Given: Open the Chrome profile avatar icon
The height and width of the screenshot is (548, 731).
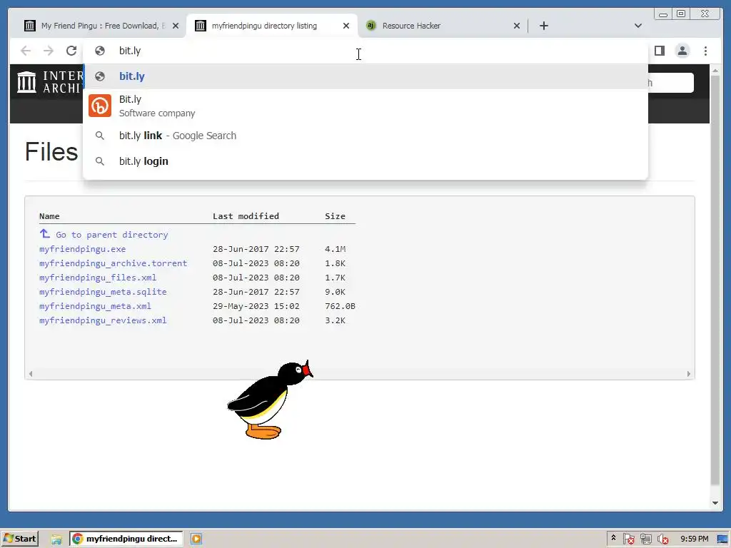Looking at the screenshot, I should [682, 51].
